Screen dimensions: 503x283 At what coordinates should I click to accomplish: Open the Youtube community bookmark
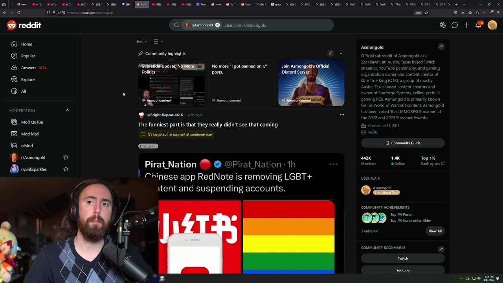(403, 270)
